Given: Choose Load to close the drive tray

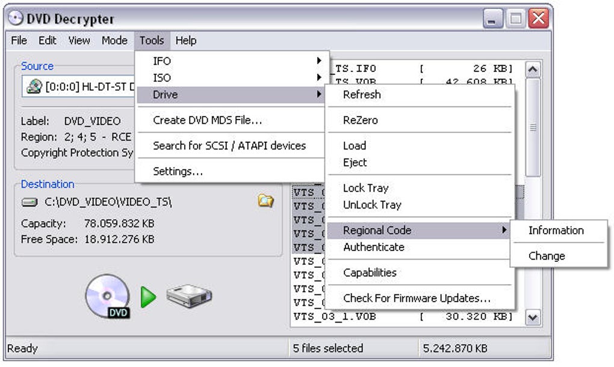Looking at the screenshot, I should coord(420,146).
